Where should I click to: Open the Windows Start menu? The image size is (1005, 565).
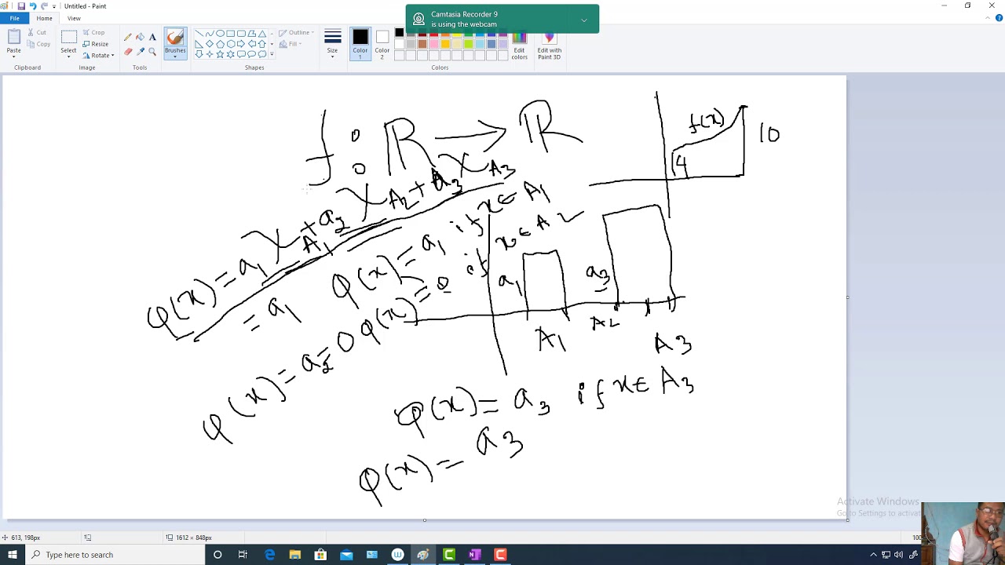(x=13, y=555)
